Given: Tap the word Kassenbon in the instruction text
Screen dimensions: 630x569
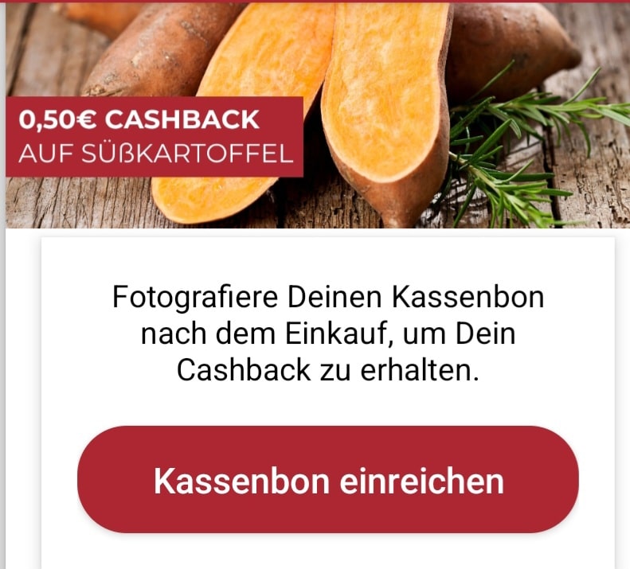Looking at the screenshot, I should pyautogui.click(x=468, y=297).
